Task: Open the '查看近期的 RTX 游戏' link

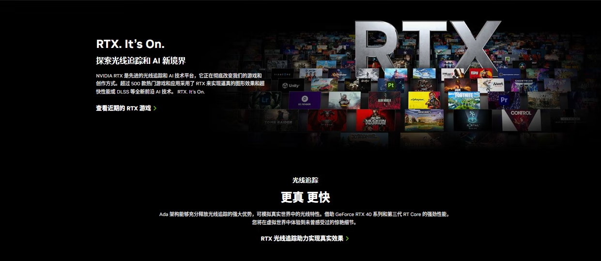Action: [123, 108]
